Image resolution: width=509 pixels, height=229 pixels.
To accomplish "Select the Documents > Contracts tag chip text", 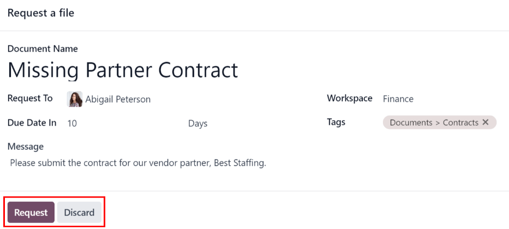I will [434, 122].
